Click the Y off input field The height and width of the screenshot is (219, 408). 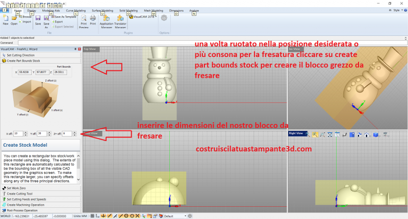tap(42, 134)
